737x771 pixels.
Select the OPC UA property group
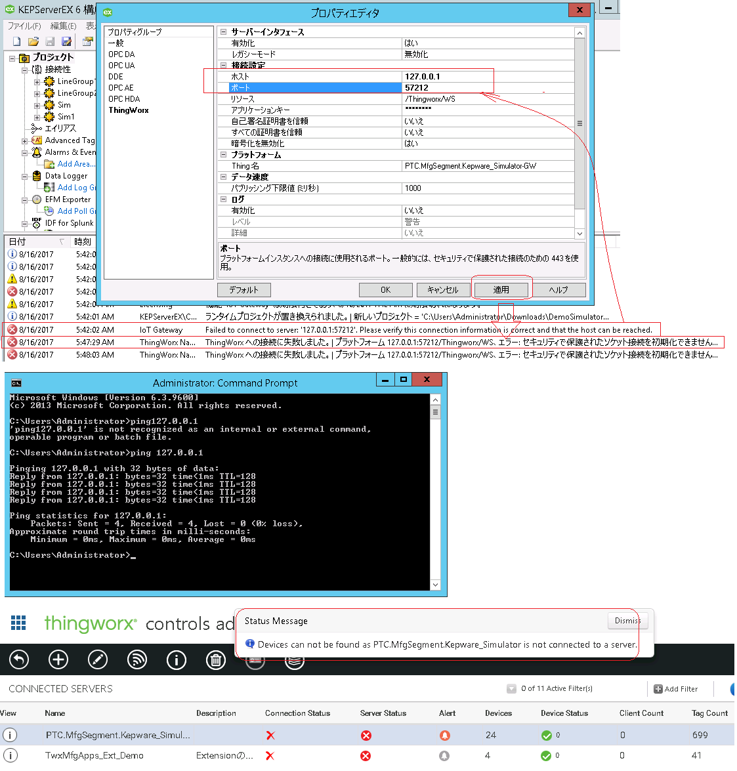pyautogui.click(x=121, y=66)
